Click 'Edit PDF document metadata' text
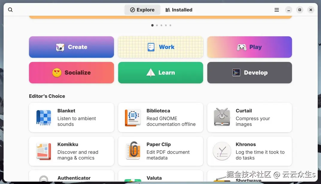Viewport: 321px width, 184px height. coord(168,155)
